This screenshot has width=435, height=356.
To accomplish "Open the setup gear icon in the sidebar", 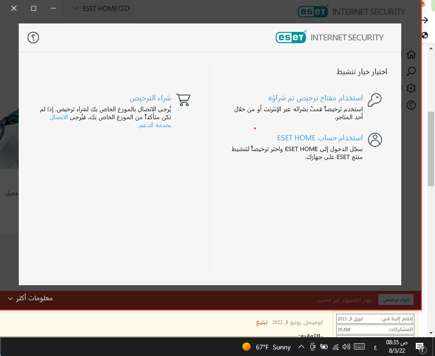I will (x=411, y=88).
